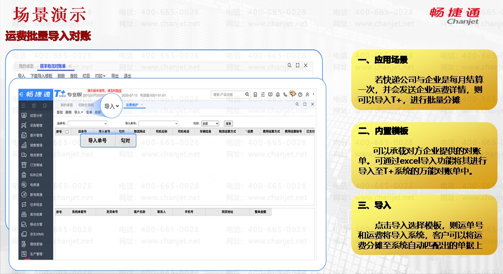Click the 系统单据号 column header
Viewport: 503px width, 274px height.
click(79, 212)
